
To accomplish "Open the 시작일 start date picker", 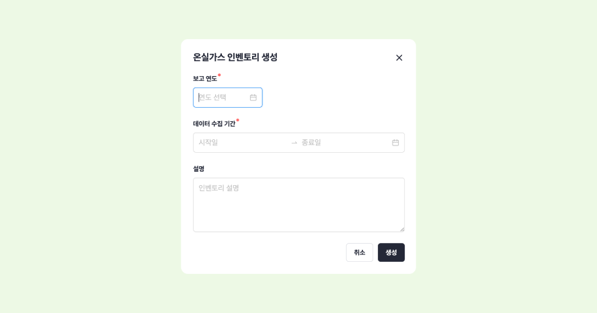I will [239, 143].
